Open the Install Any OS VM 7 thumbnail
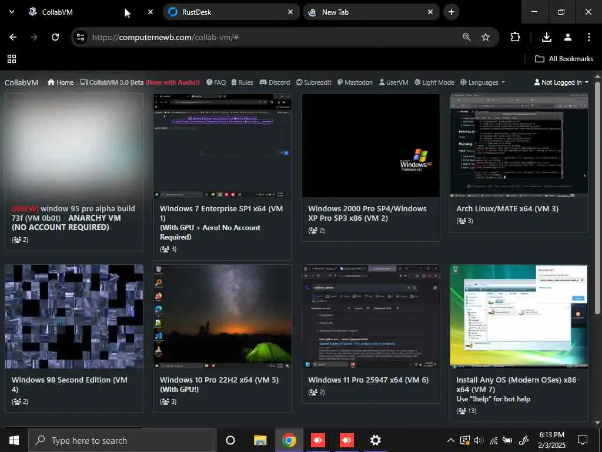The image size is (602, 452). pos(519,316)
